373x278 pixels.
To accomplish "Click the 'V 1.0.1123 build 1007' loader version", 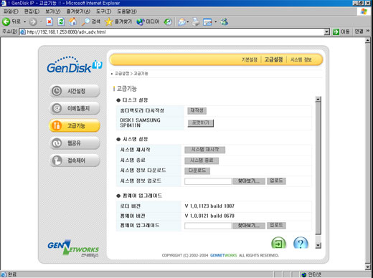I will pos(209,206).
